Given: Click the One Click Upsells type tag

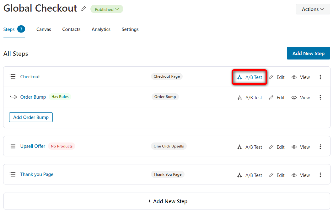Looking at the screenshot, I should tap(169, 146).
